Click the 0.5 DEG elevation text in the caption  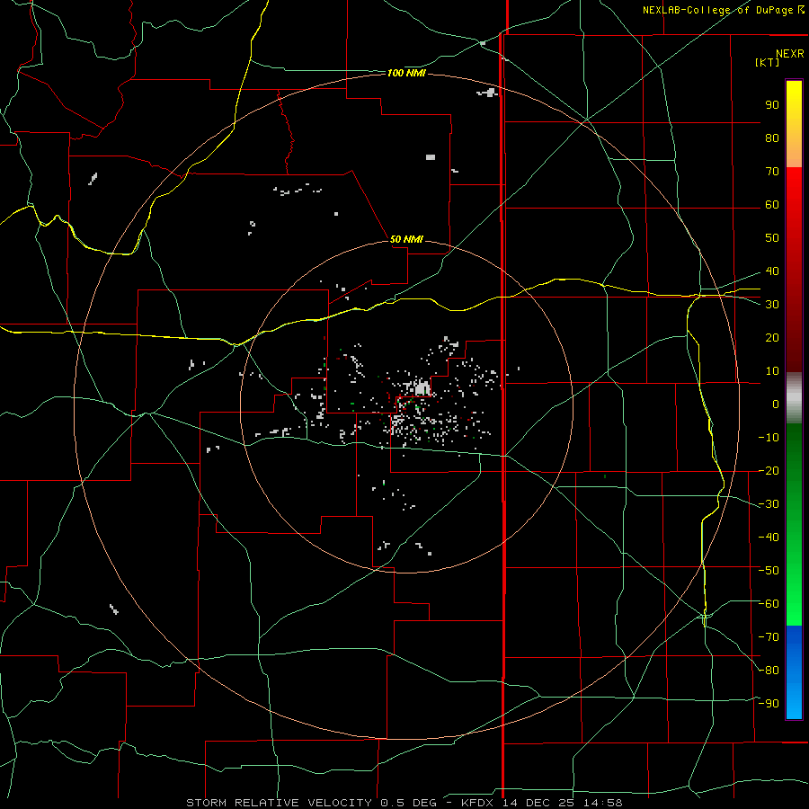(x=408, y=803)
